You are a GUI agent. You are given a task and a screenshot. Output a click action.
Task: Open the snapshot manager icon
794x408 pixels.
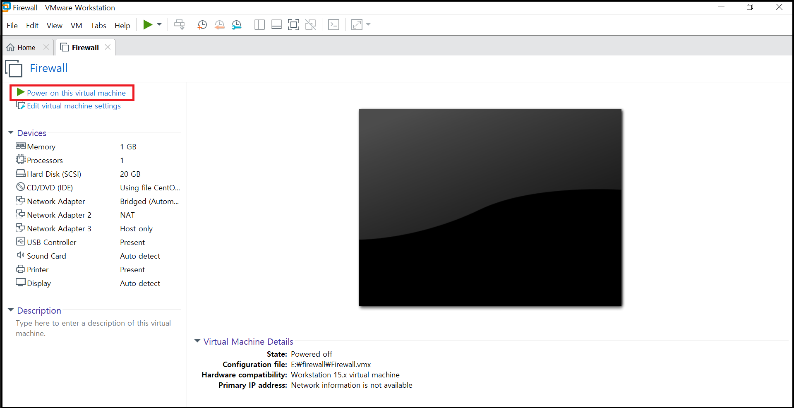[236, 25]
